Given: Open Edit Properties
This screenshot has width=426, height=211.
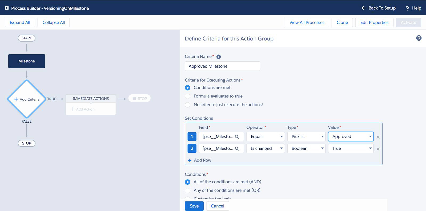Looking at the screenshot, I should click(x=374, y=22).
